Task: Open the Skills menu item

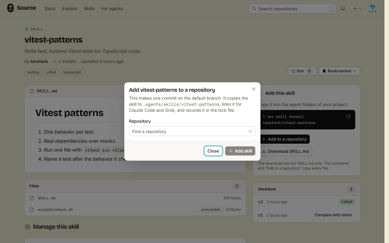Action: point(89,9)
